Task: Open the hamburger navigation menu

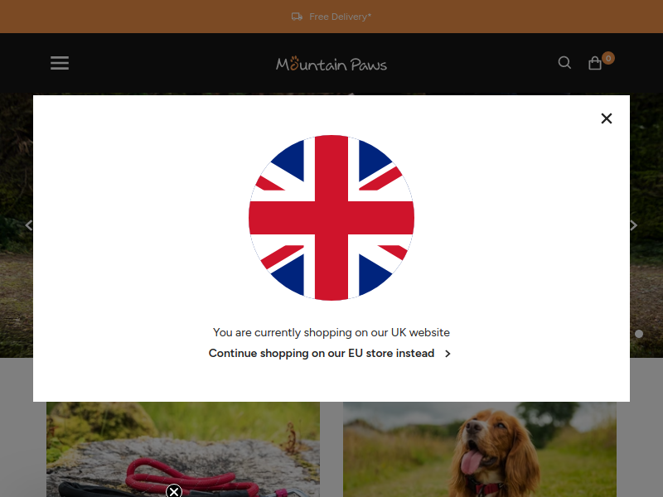Action: click(60, 63)
